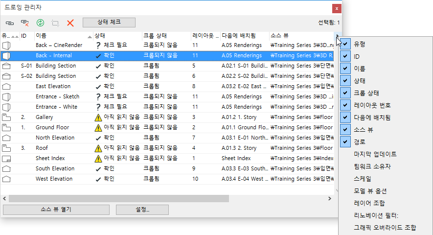
Task: Click the warning triangle on Ground Floor row
Action: tap(98, 128)
